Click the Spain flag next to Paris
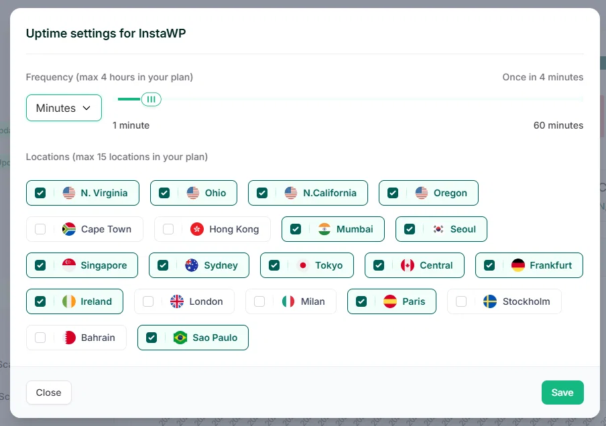Image resolution: width=606 pixels, height=426 pixels. pyautogui.click(x=390, y=301)
